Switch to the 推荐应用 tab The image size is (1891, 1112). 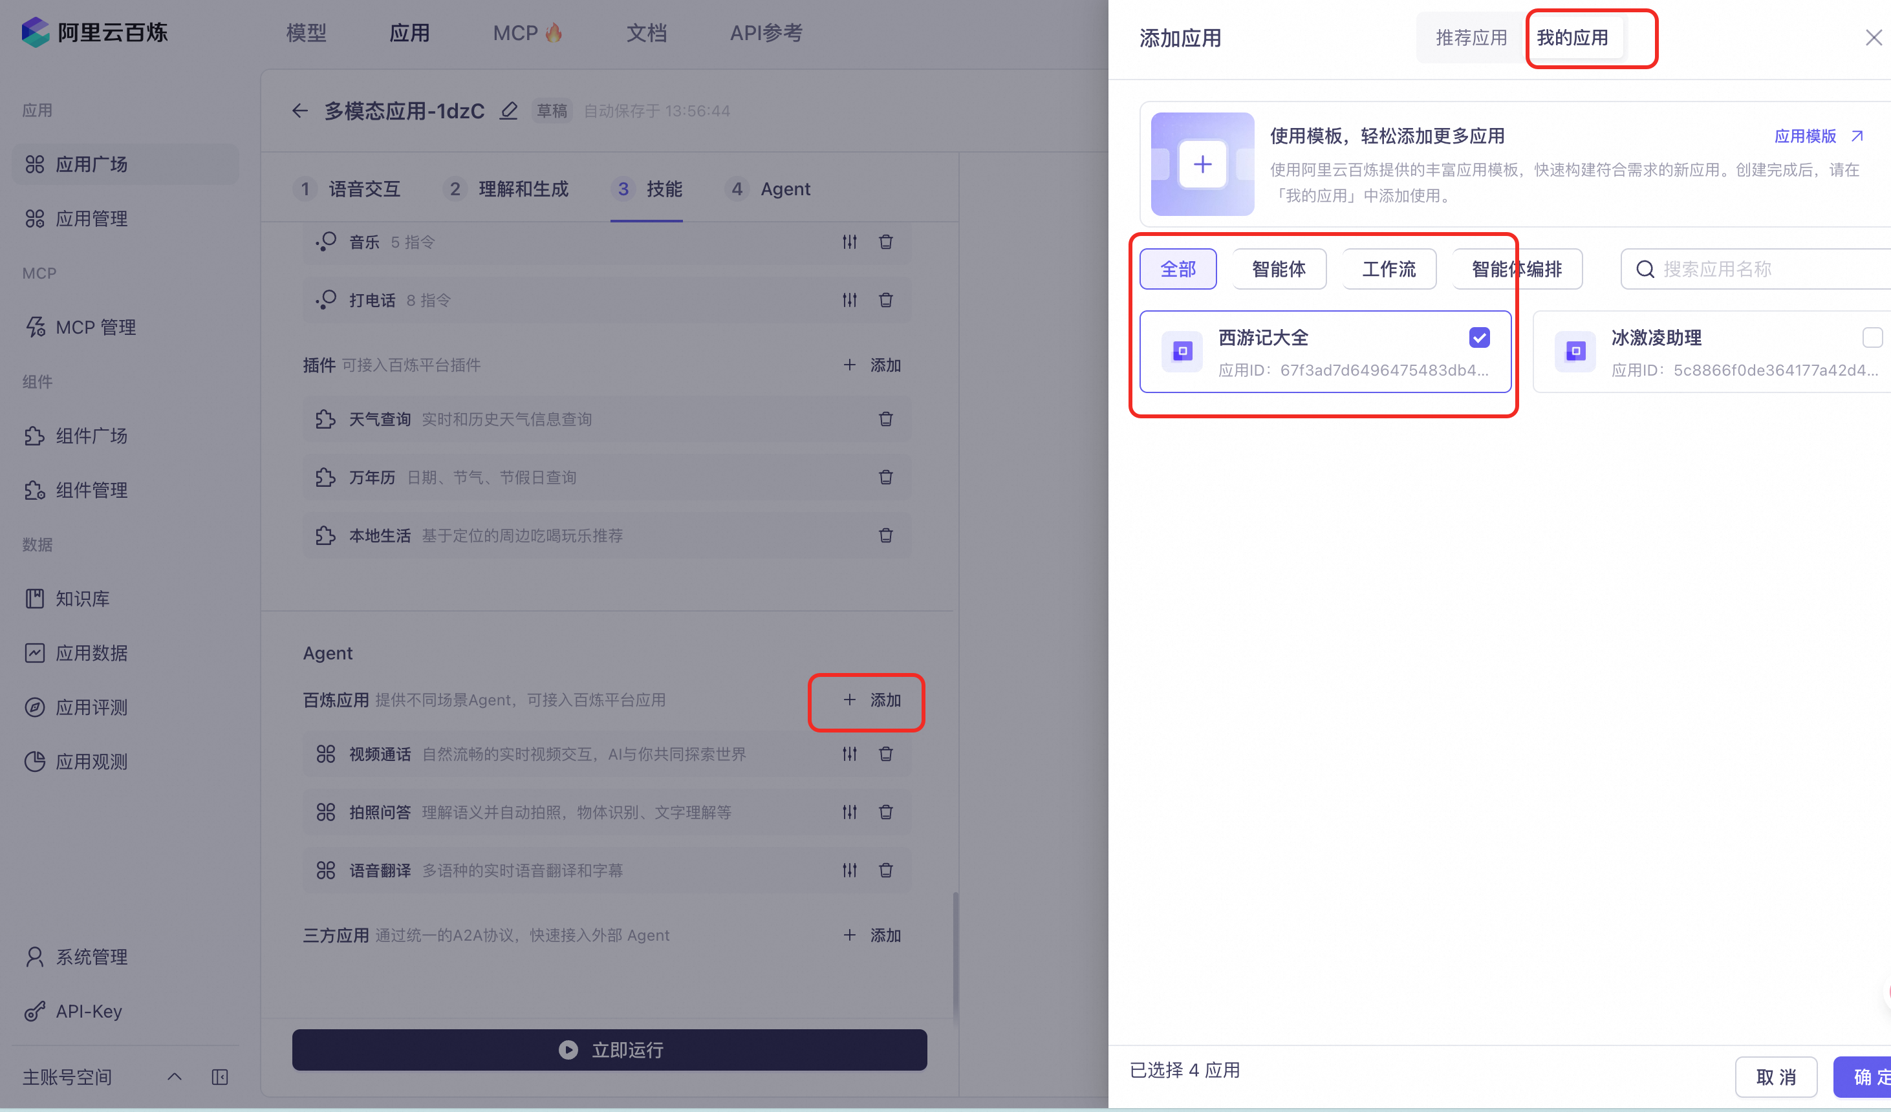1471,37
